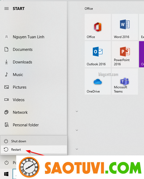This screenshot has height=179, width=144.
Task: Expand the second tile group chevron
Action: (x=77, y=130)
